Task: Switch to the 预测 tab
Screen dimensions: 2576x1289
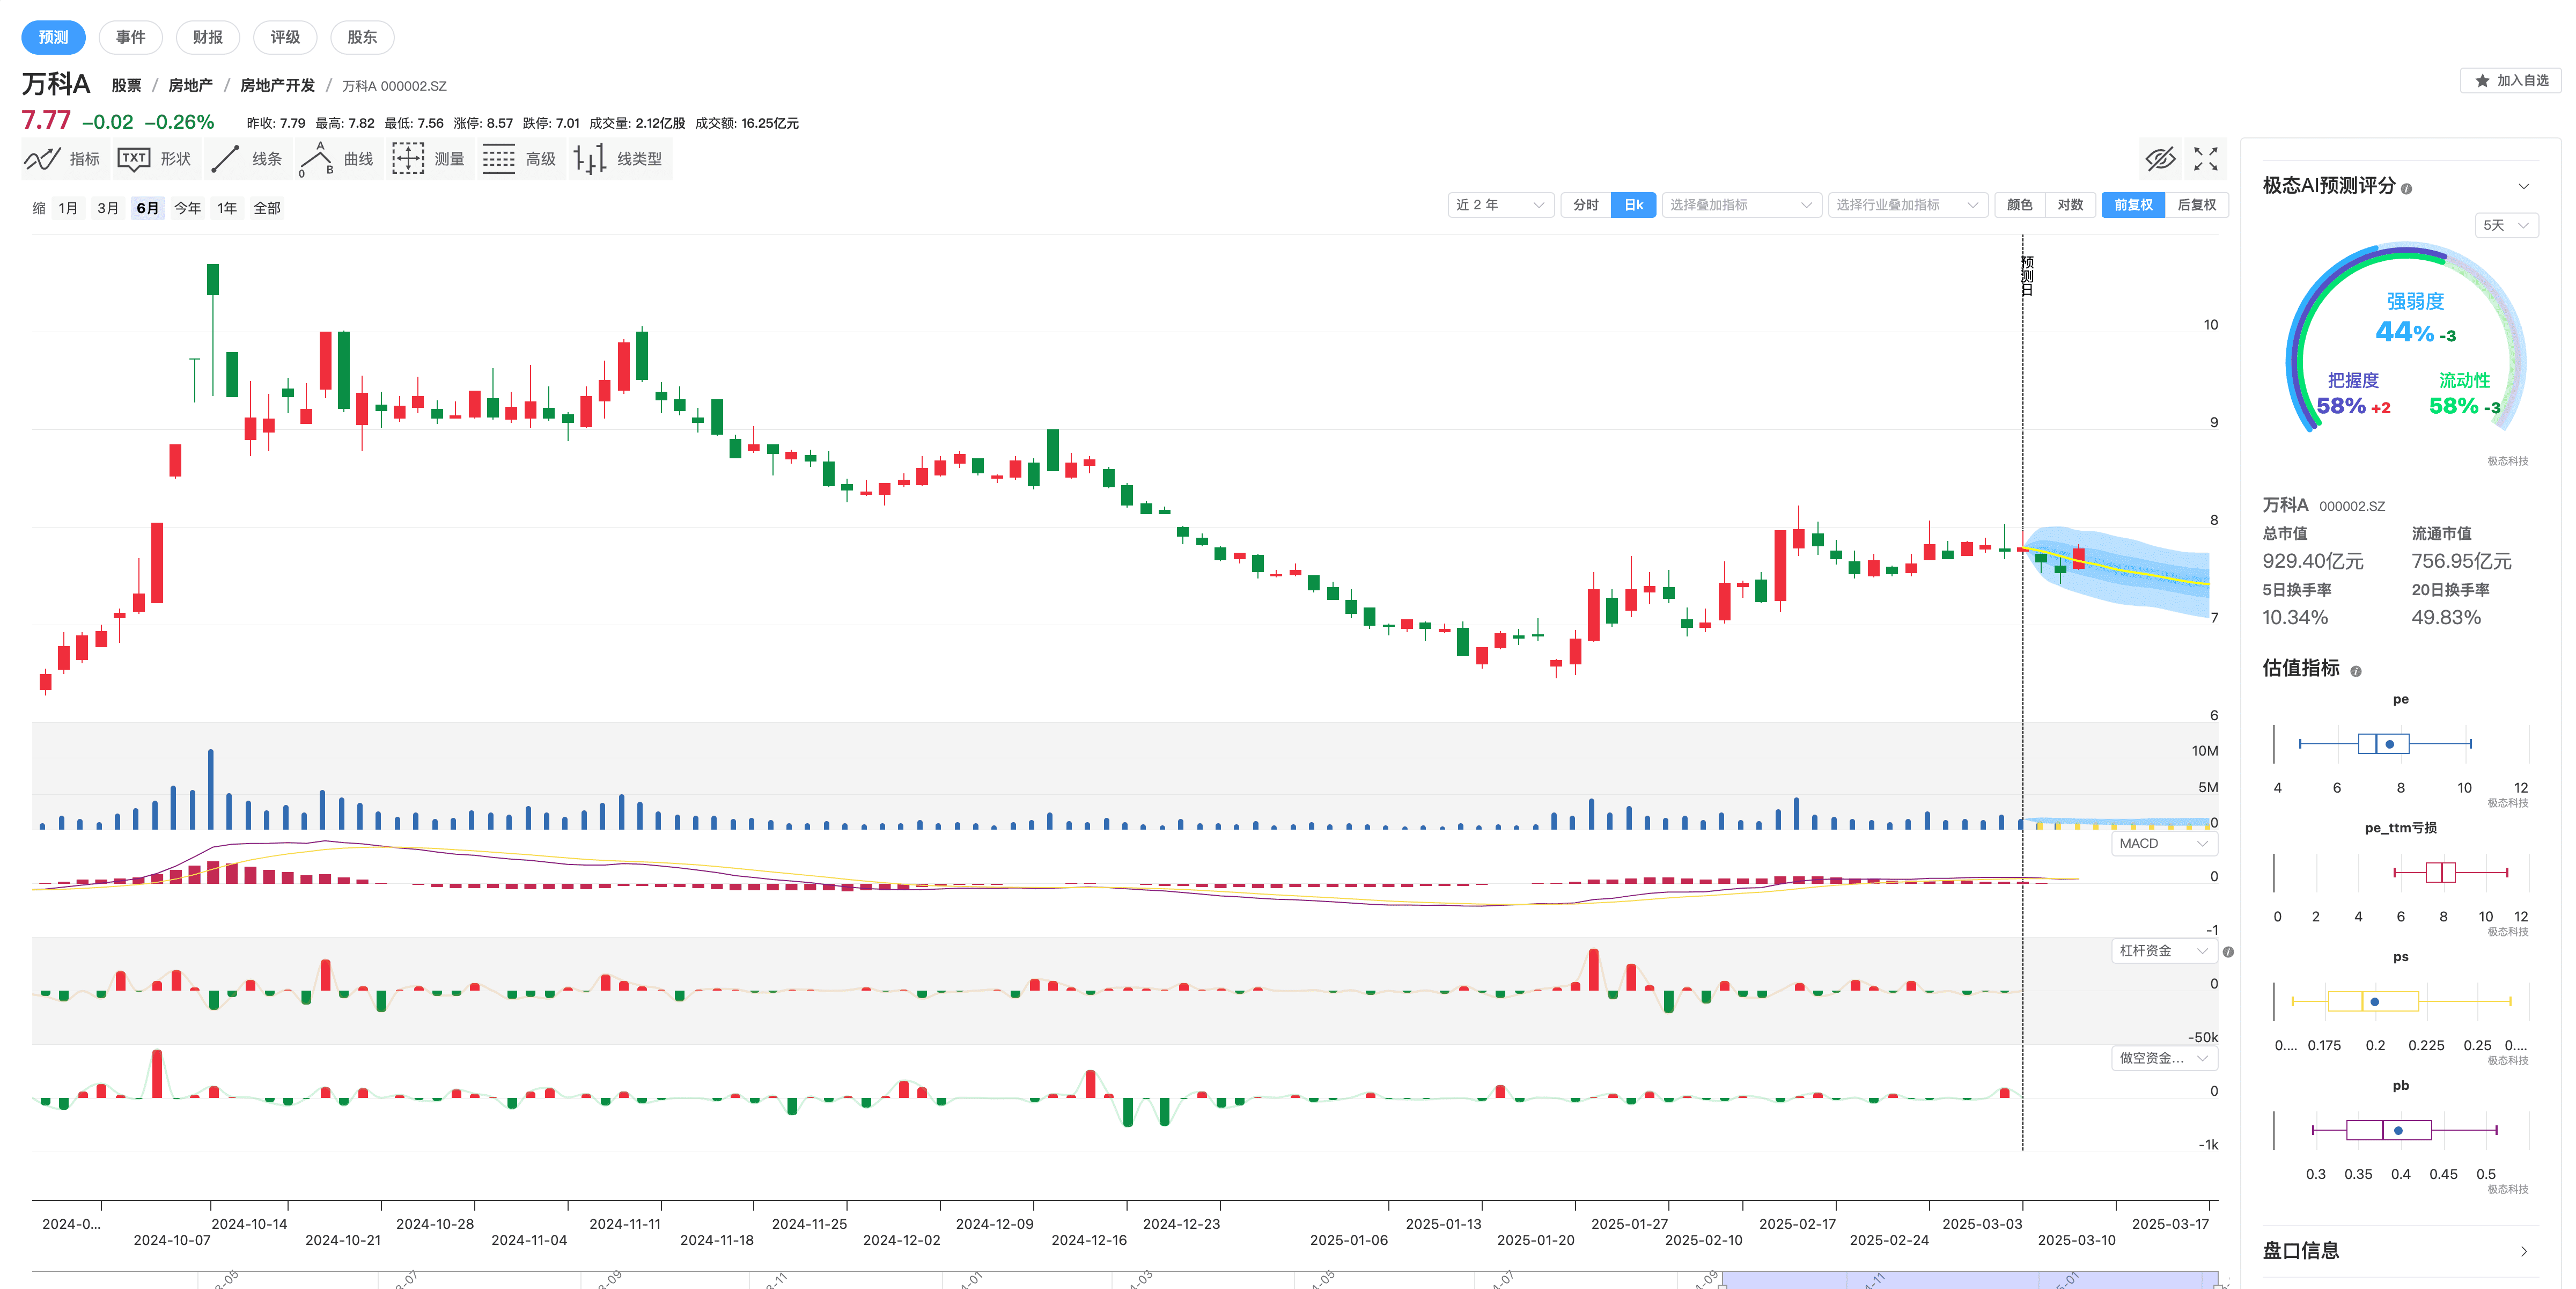Action: [53, 37]
